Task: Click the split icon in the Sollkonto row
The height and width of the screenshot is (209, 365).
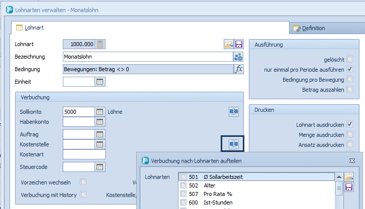Action: coord(233,112)
